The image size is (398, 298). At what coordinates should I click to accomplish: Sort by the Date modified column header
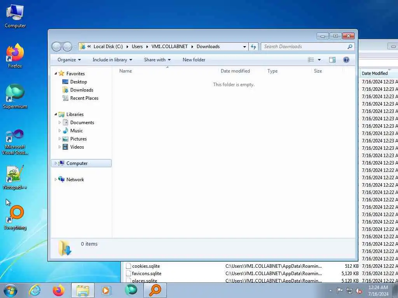click(x=241, y=71)
